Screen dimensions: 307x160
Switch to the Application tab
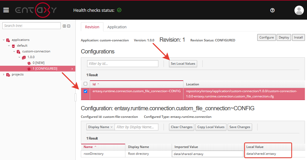[x=117, y=27]
